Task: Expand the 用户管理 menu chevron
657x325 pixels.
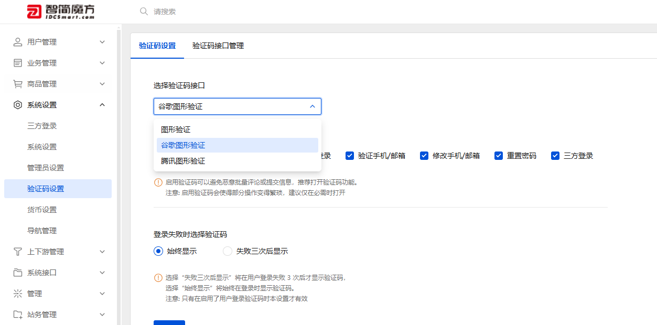Action: pos(102,42)
